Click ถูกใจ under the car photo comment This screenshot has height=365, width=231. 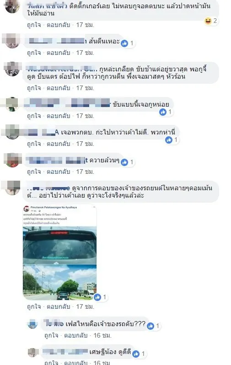(34, 306)
